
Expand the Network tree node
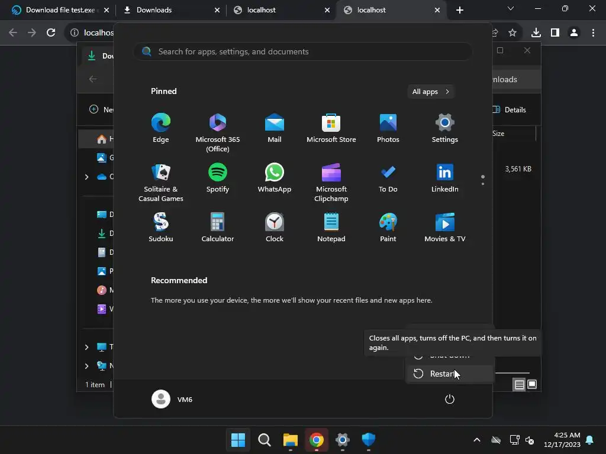(86, 366)
